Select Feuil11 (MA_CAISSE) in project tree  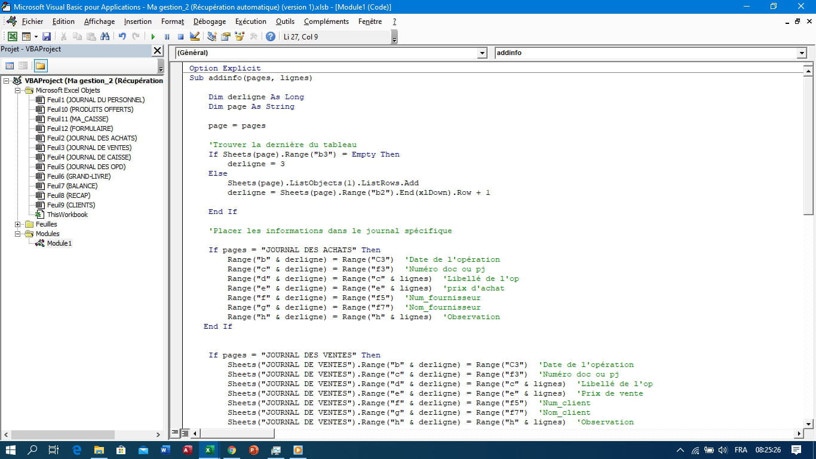coord(78,119)
